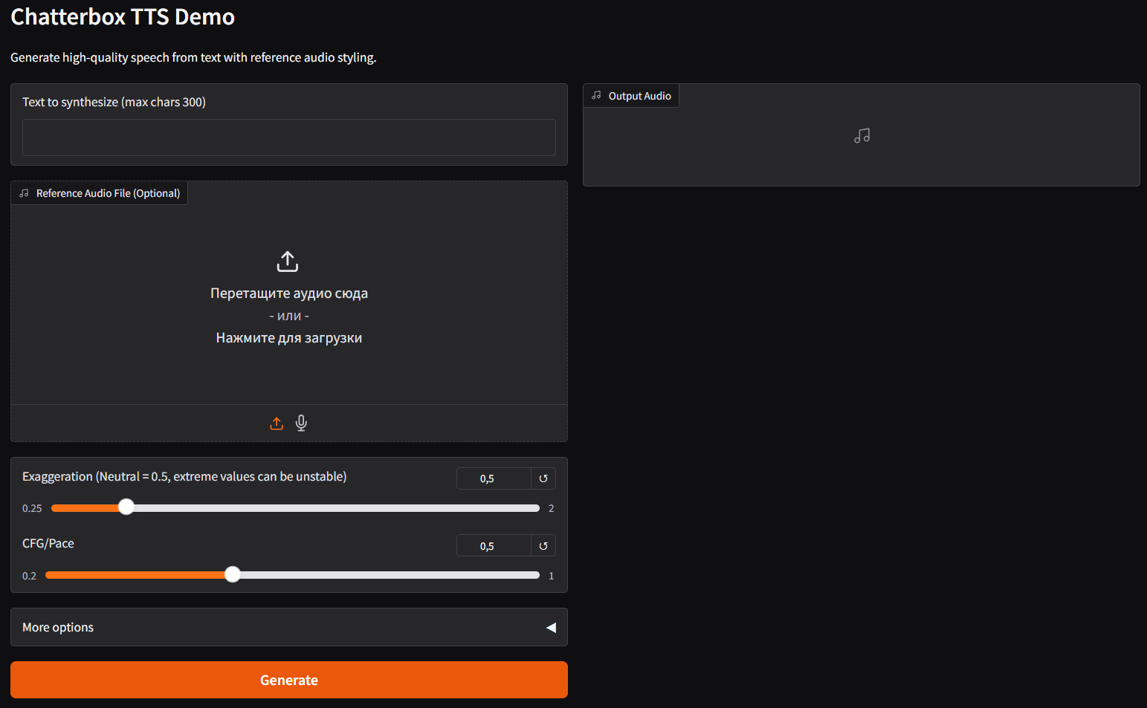Image resolution: width=1147 pixels, height=708 pixels.
Task: Click the Exaggeration number input box
Action: coord(494,478)
